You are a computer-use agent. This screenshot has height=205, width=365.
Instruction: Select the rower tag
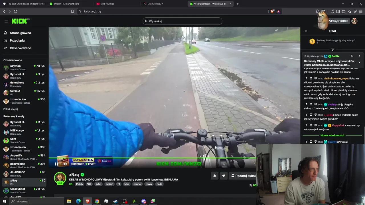[x=149, y=184]
